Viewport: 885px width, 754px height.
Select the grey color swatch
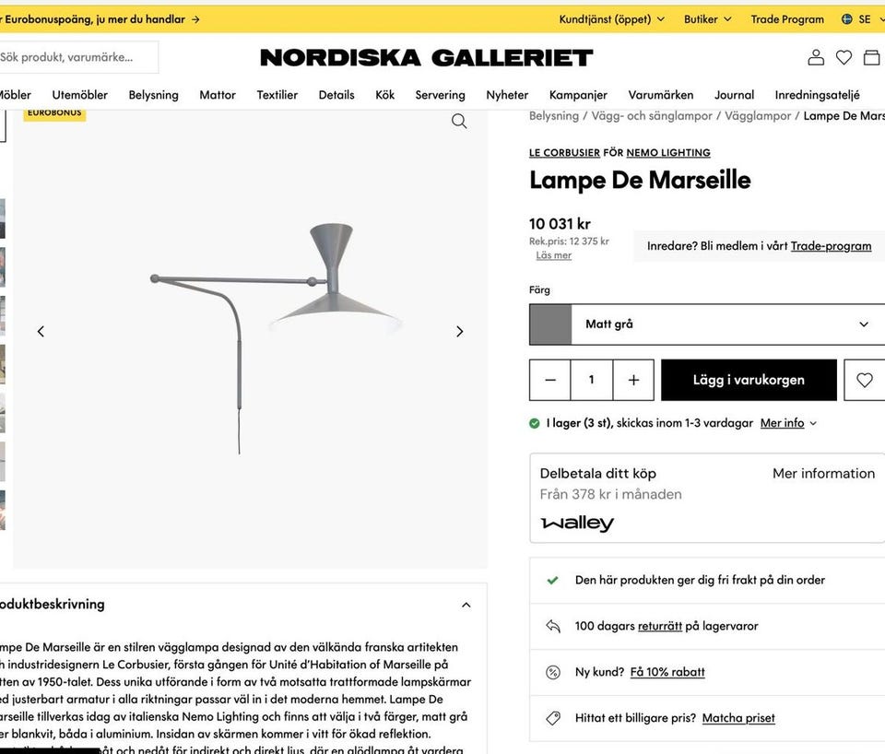pos(550,324)
